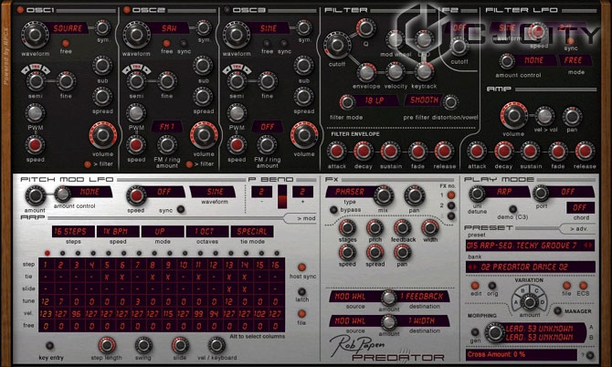This screenshot has width=612, height=367.
Task: Open the 16 STEPS arpeggiator display
Action: tap(73, 231)
